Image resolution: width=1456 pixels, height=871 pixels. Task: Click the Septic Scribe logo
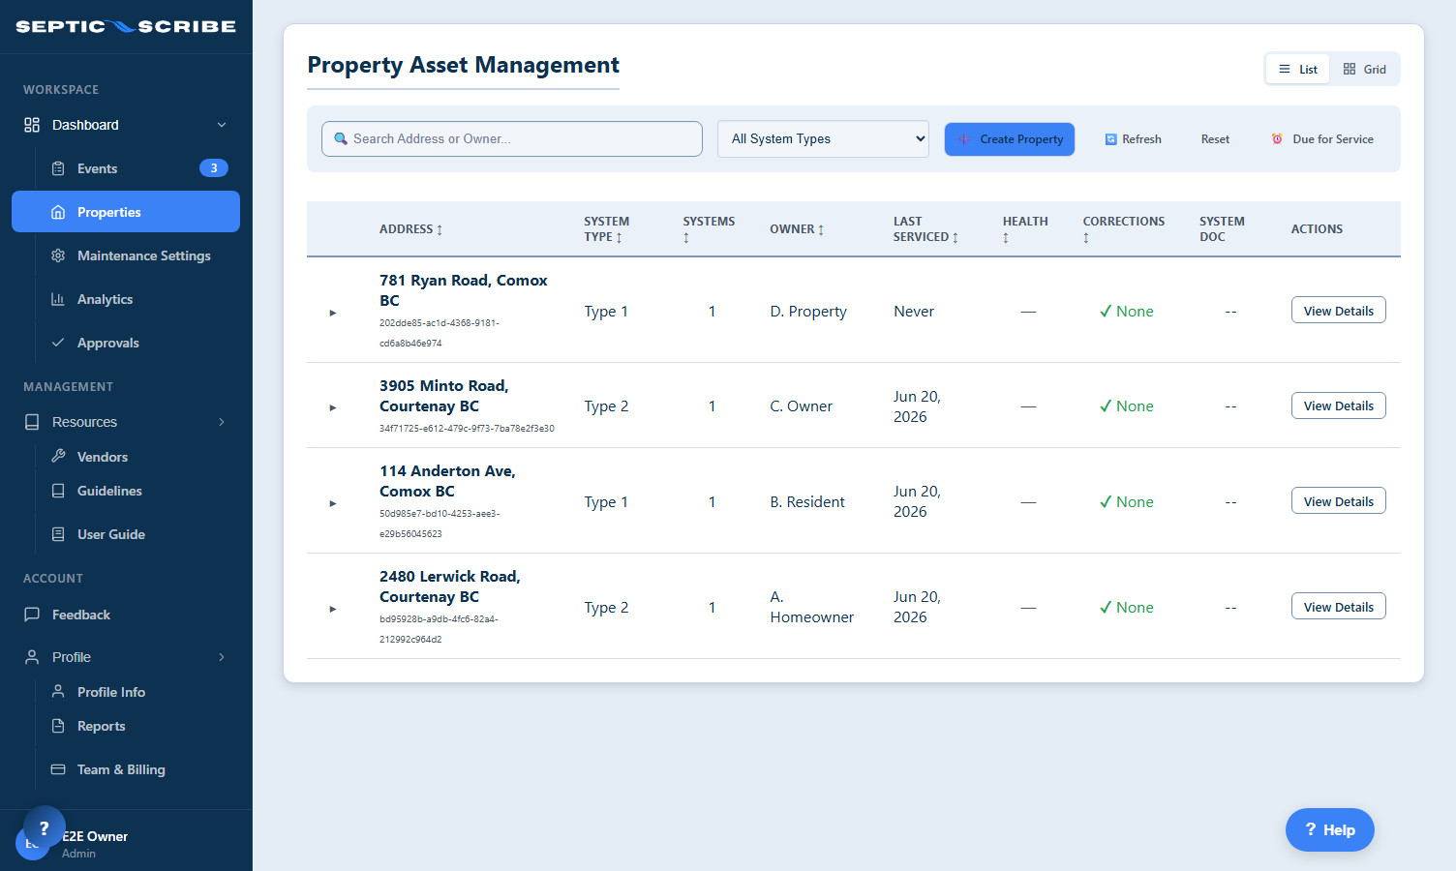point(126,26)
